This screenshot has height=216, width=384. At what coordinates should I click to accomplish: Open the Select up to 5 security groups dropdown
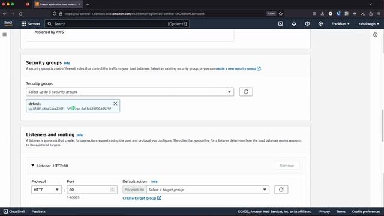click(x=130, y=92)
